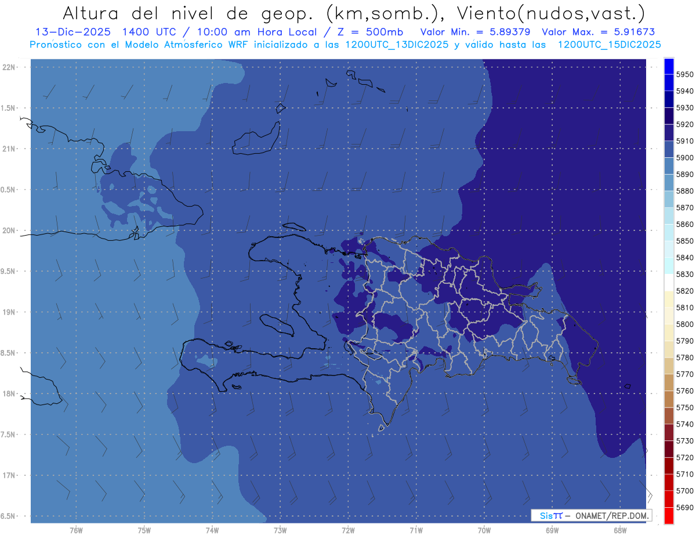
Task: Click the '68W' longitude label
Action: tap(619, 530)
